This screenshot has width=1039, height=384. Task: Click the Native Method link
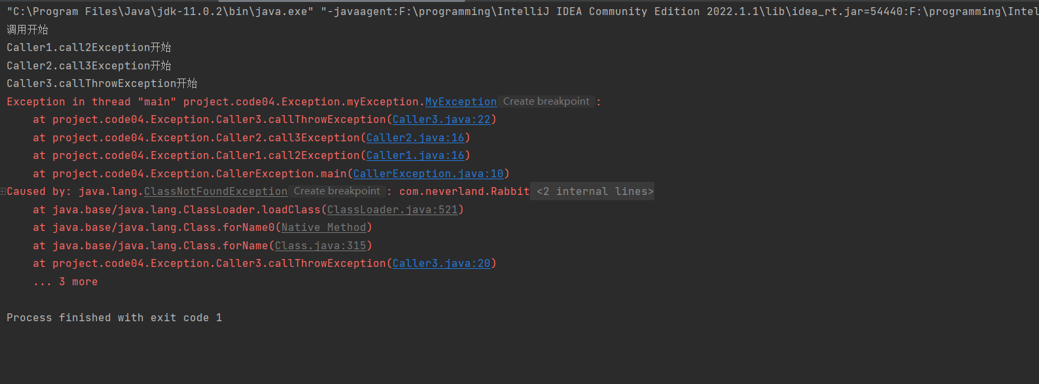click(323, 228)
